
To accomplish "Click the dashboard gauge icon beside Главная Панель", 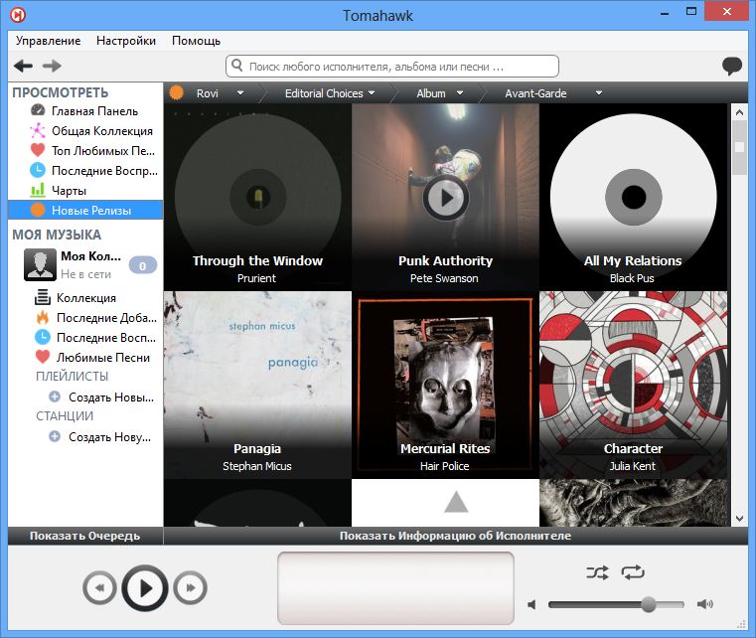I will [38, 110].
